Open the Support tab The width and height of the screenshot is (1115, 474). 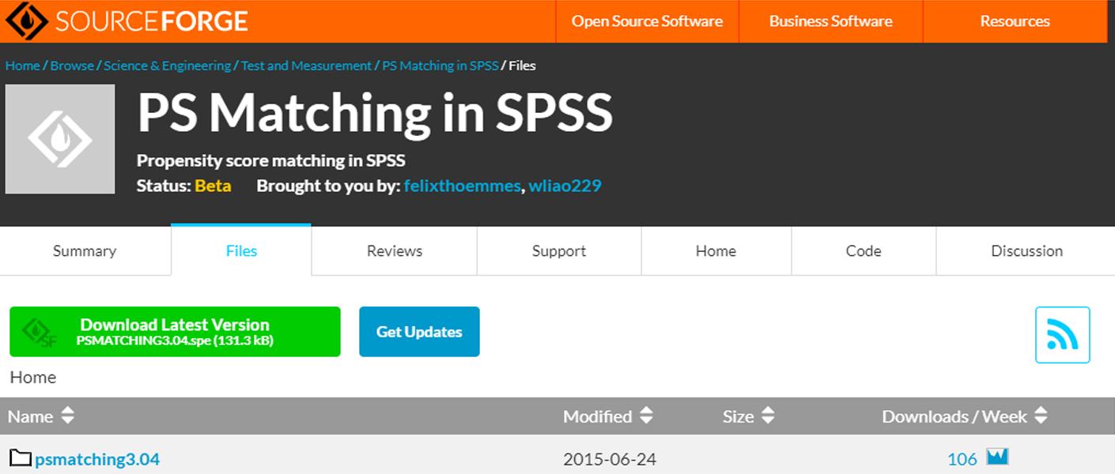pyautogui.click(x=558, y=251)
